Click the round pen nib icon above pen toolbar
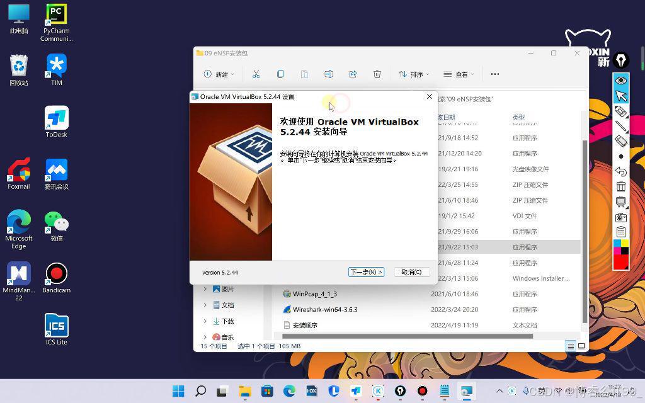Image resolution: width=645 pixels, height=403 pixels. pos(620,60)
